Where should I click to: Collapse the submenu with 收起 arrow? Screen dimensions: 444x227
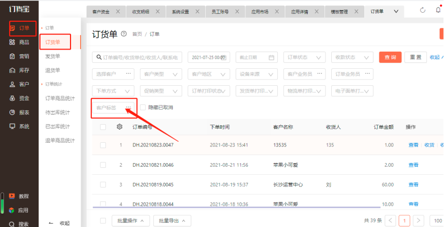[59, 223]
